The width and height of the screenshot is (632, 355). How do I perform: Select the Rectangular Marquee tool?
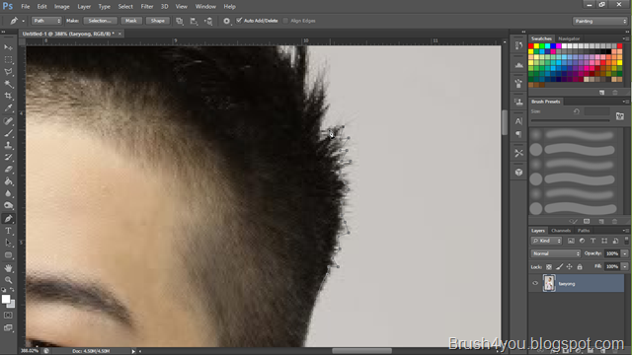pyautogui.click(x=8, y=59)
